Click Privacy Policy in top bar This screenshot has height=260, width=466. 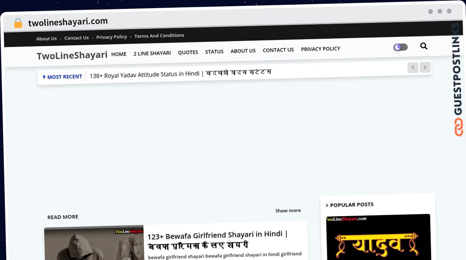click(111, 37)
